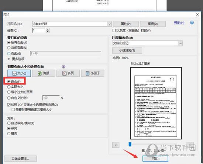
Task: Click the 属性(P) properties button
Action: point(126,24)
